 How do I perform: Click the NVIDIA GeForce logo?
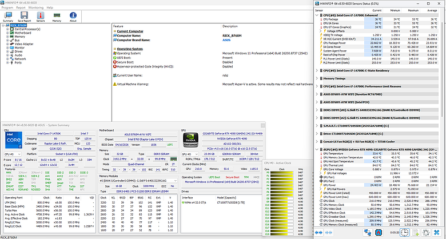pyautogui.click(x=190, y=141)
